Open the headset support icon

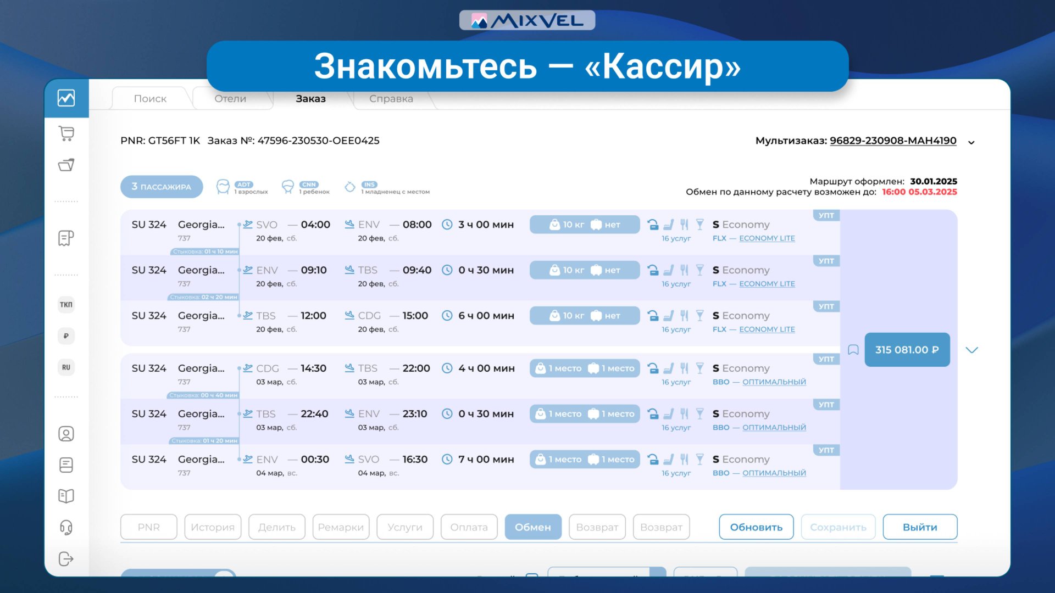(x=66, y=528)
